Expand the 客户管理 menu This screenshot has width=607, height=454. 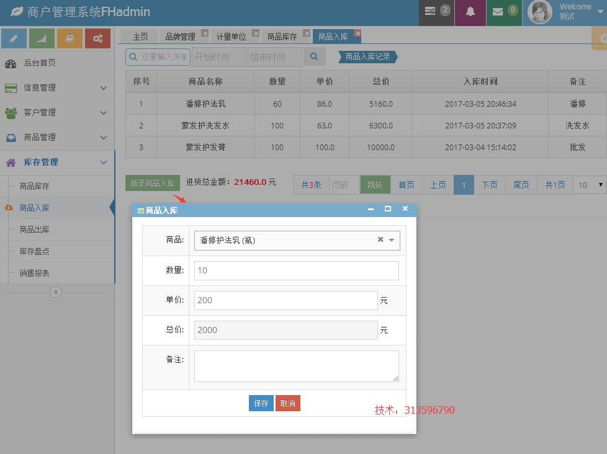tap(57, 112)
